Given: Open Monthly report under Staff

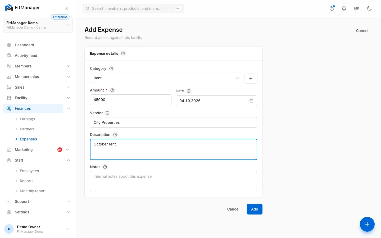Looking at the screenshot, I should [x=33, y=191].
